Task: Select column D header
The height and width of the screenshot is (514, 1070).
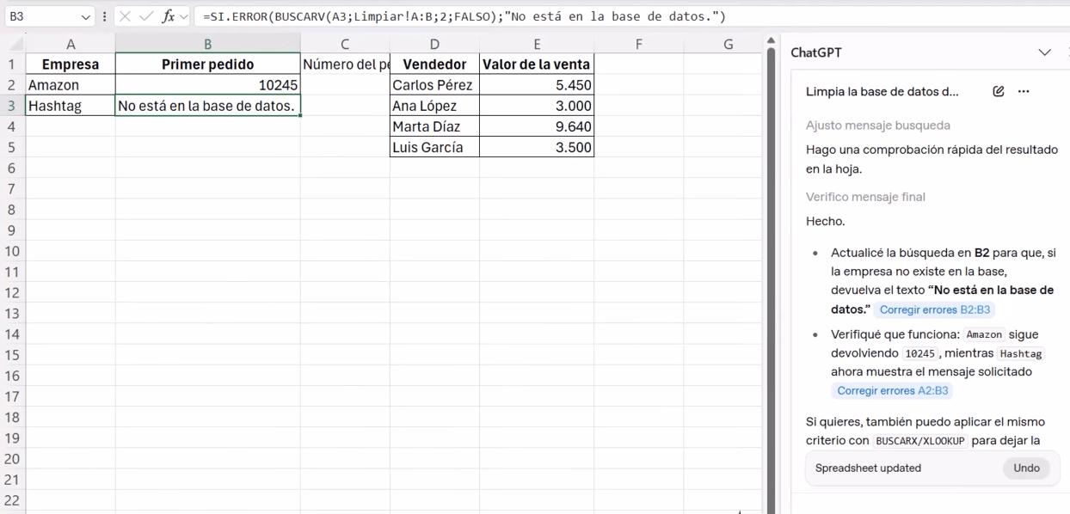Action: coord(434,45)
